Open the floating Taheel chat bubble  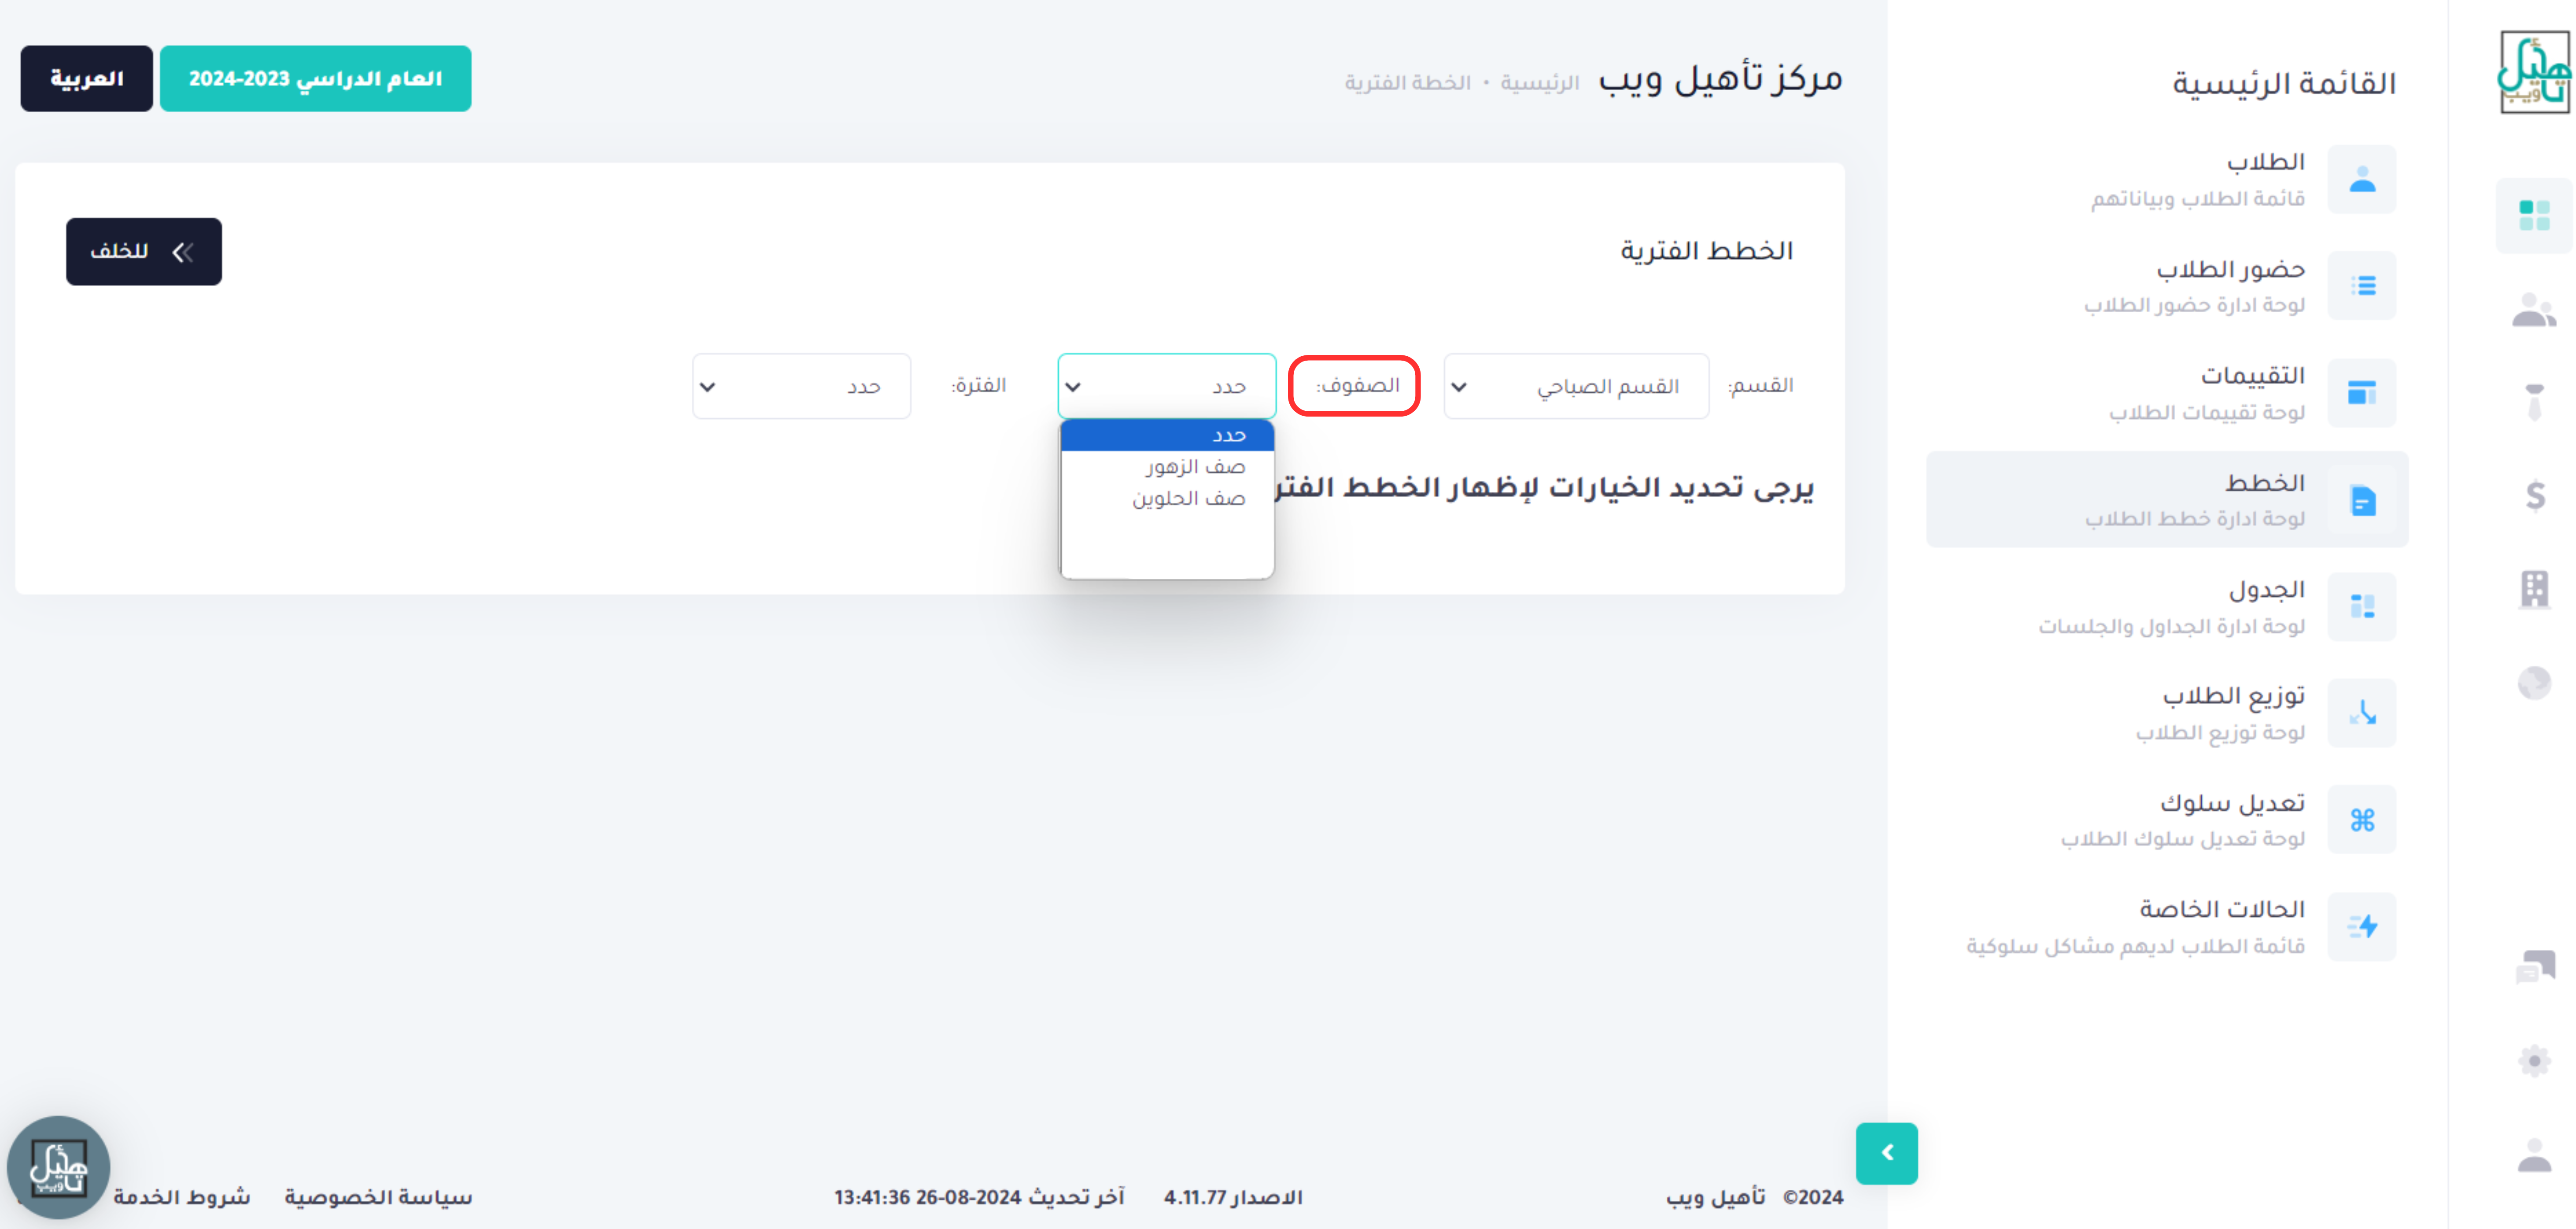point(58,1167)
